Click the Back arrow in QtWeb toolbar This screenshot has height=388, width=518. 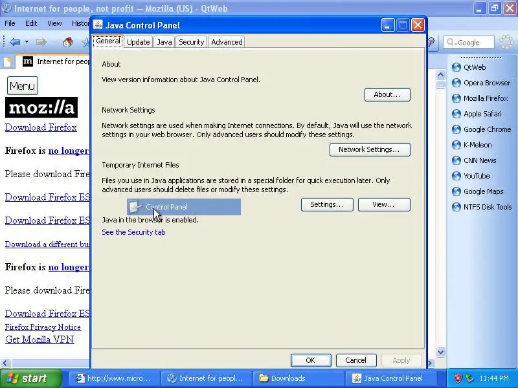[15, 42]
